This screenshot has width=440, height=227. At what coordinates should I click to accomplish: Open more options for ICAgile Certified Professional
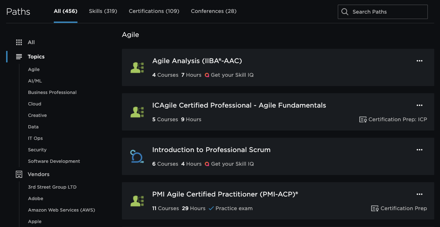point(420,105)
